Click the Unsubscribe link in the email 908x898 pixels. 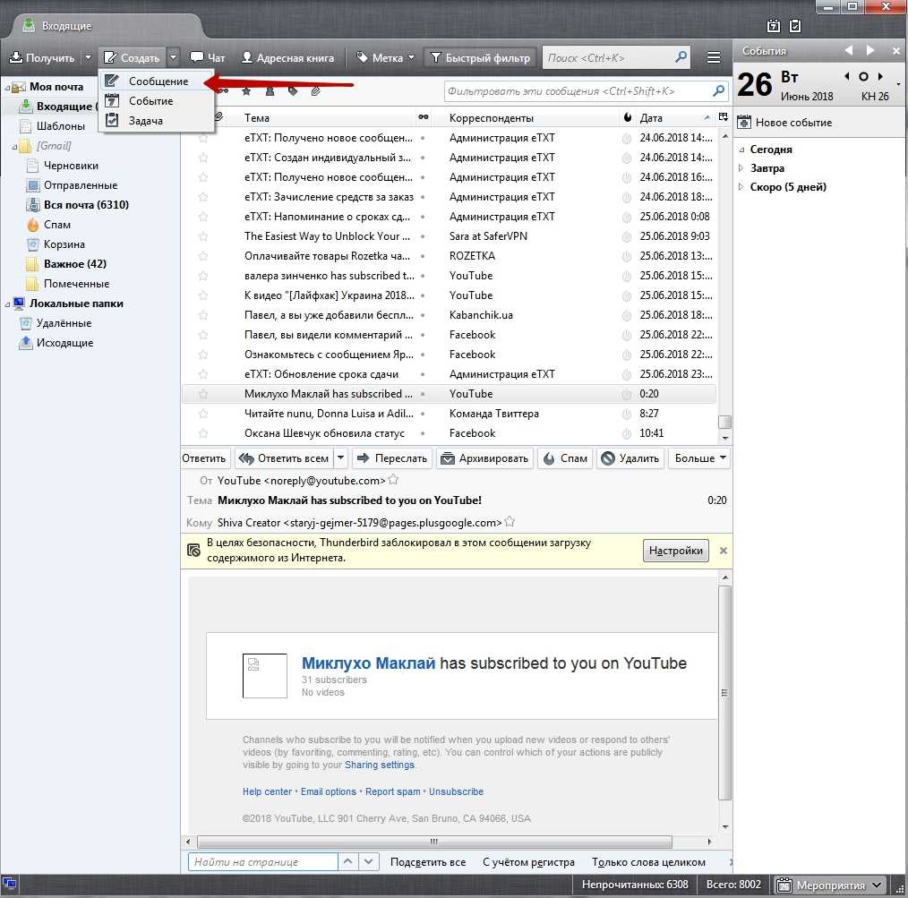tap(456, 791)
